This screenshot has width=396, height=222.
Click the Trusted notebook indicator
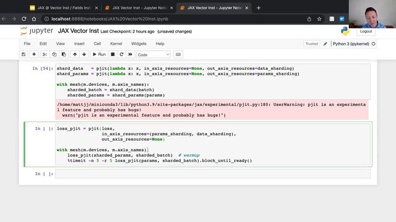[312, 44]
